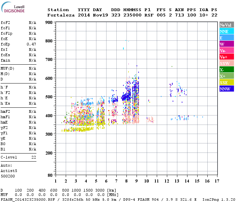Select the X+ light green legend swatch
The image size is (236, 202).
[x=227, y=76]
